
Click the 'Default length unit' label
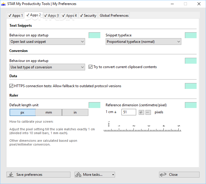click(x=24, y=105)
